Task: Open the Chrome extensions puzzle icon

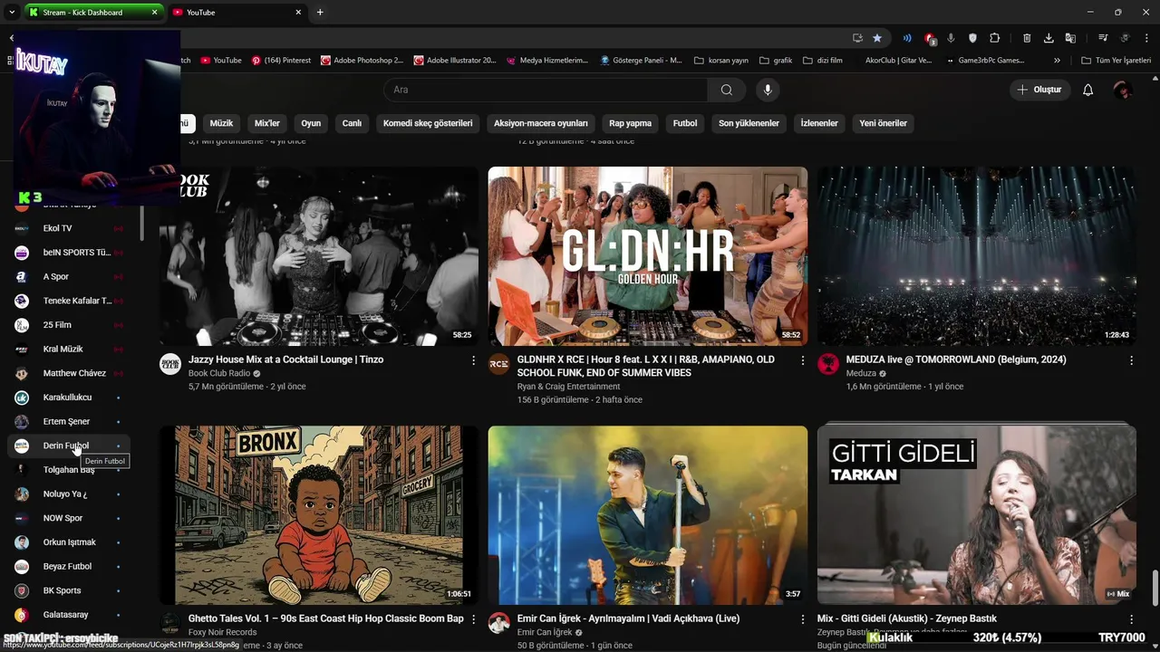Action: (x=994, y=38)
